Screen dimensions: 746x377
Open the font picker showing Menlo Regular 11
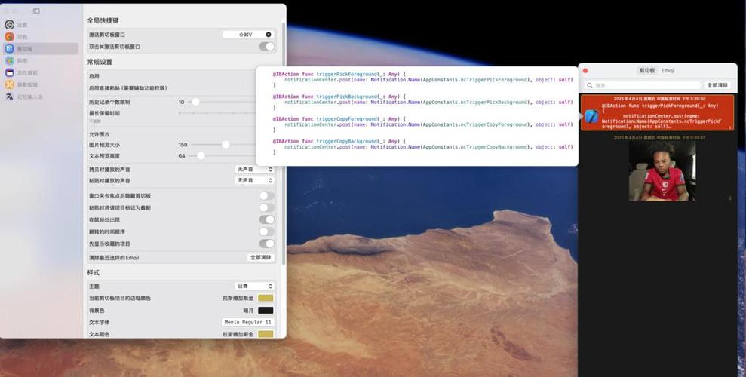point(248,322)
